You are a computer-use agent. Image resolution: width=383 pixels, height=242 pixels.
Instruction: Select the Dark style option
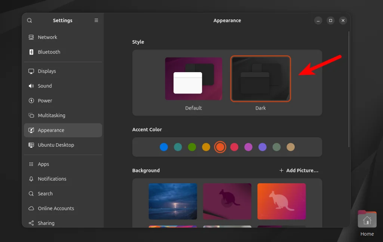click(260, 79)
